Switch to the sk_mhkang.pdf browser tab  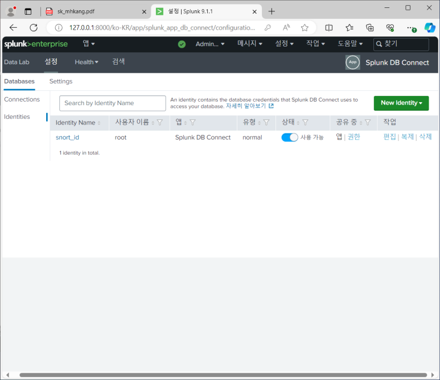click(x=95, y=11)
